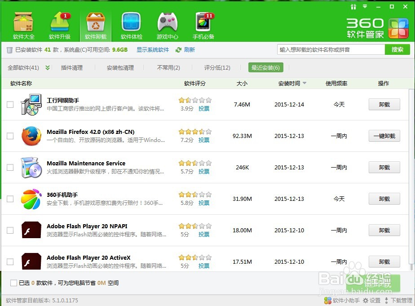This screenshot has width=415, height=306.
Task: Tick checkbox for 工行网银助手
Action: [10, 105]
